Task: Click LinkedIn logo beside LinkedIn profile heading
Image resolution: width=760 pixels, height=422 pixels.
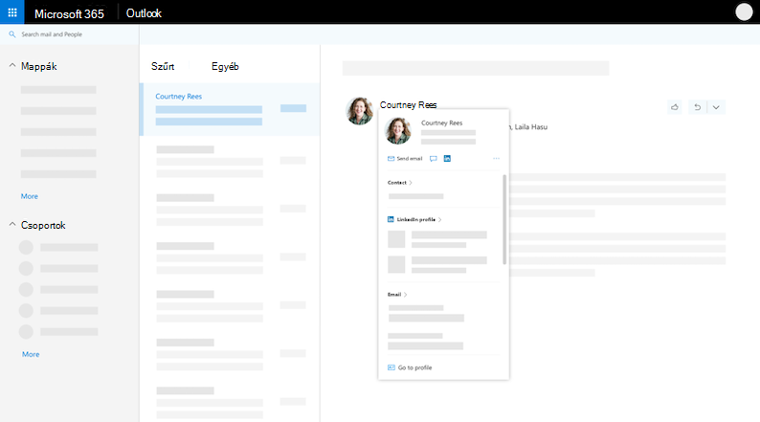Action: coord(391,219)
